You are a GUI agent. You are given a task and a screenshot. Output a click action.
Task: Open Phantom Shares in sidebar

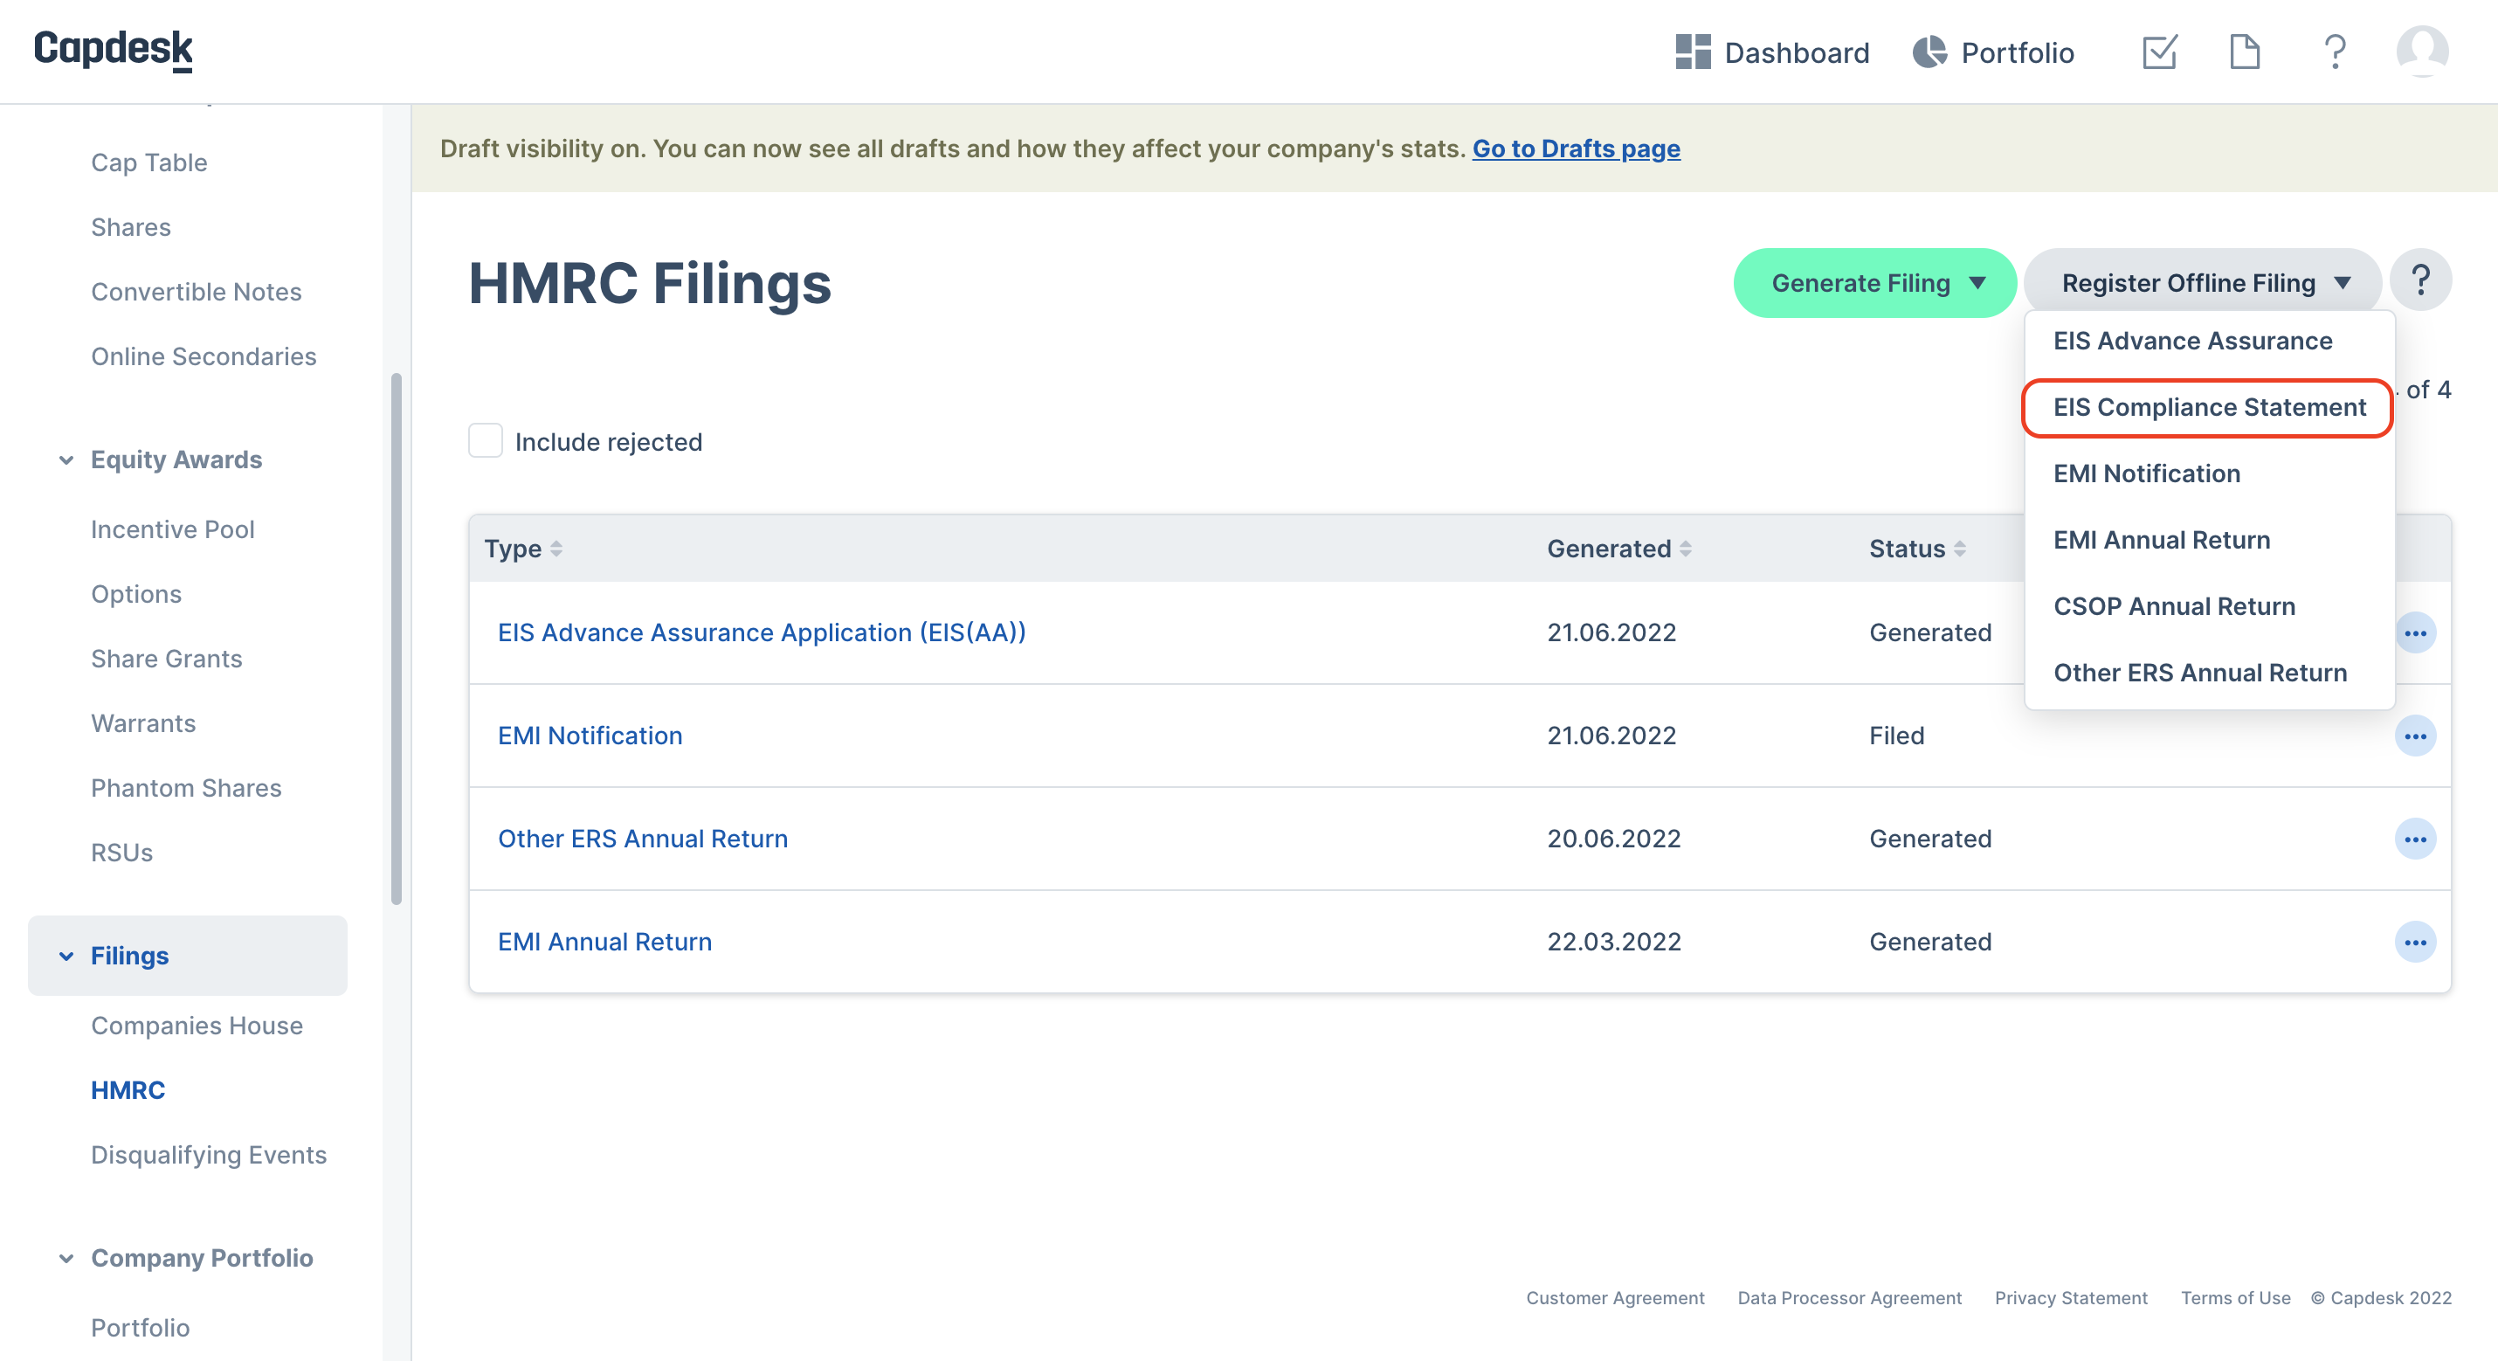[185, 788]
